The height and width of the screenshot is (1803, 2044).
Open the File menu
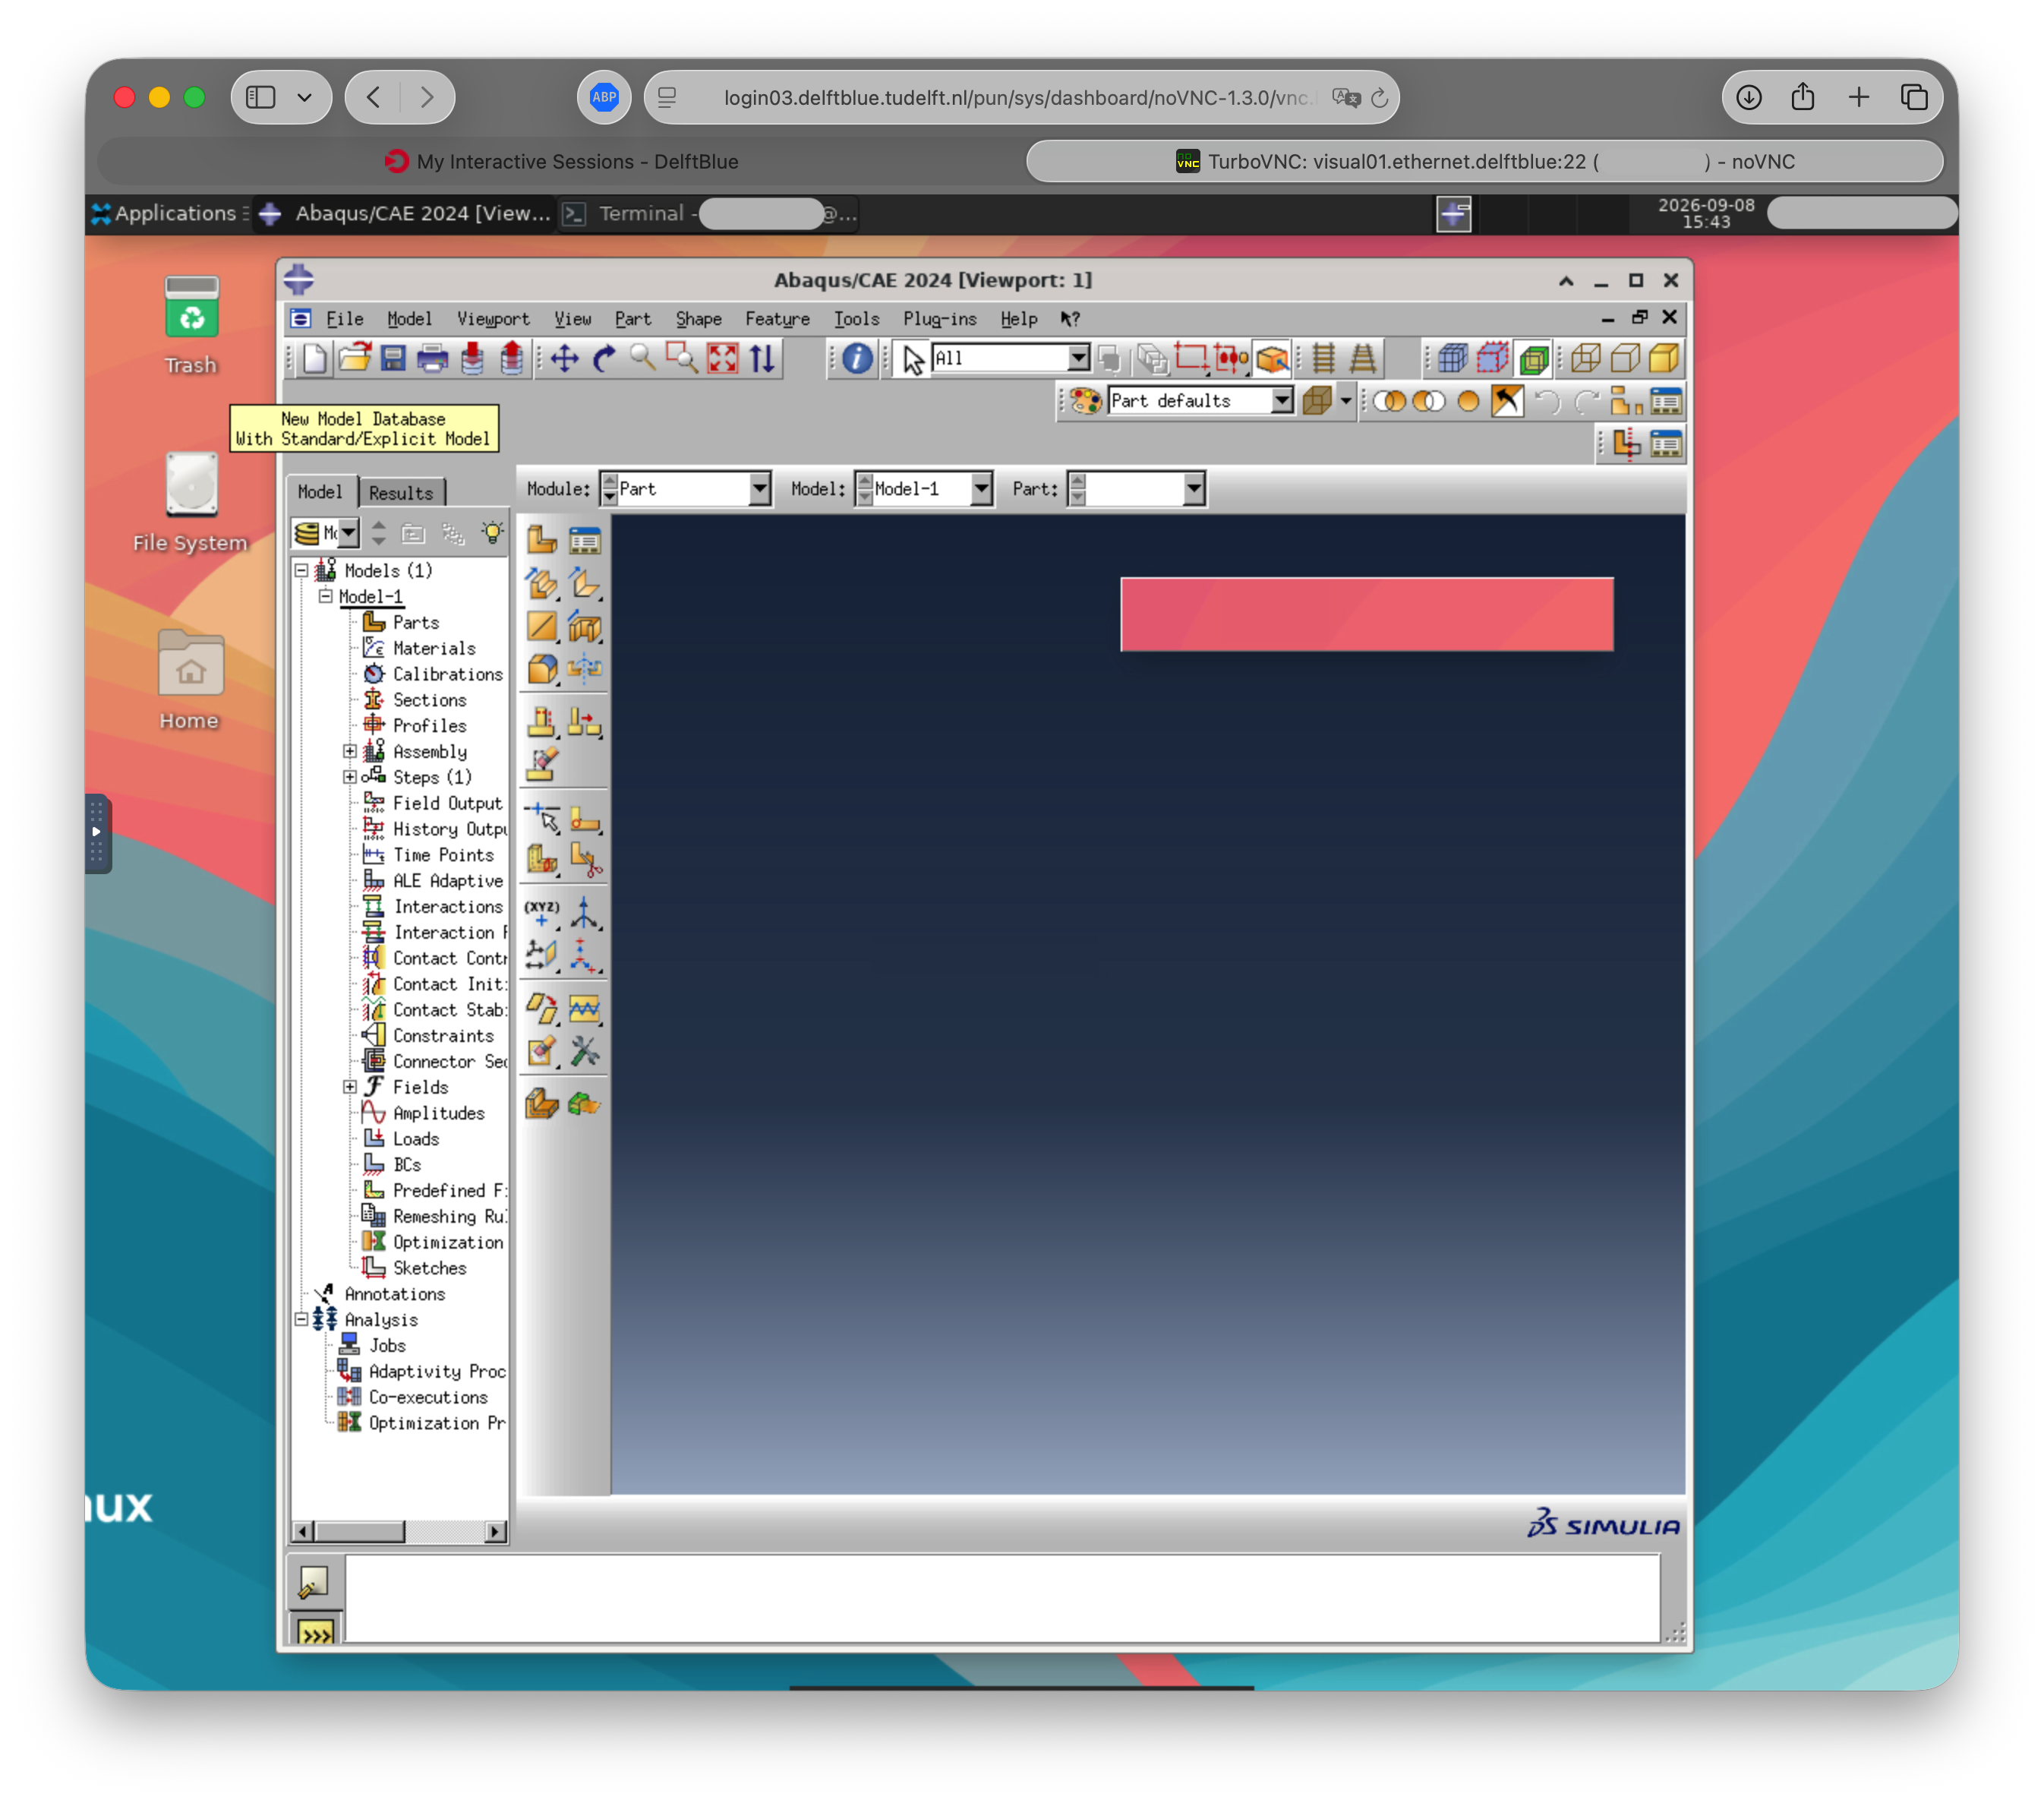344,319
